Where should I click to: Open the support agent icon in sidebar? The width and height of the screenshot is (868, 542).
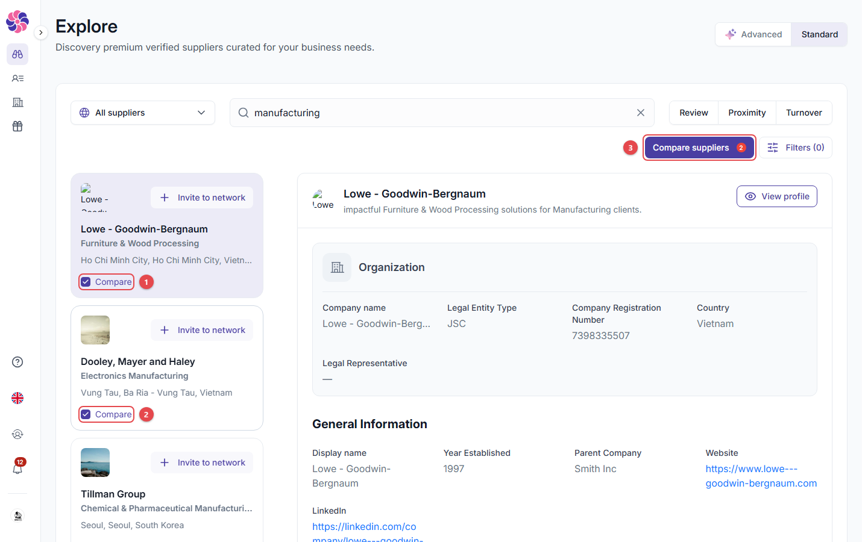click(17, 434)
